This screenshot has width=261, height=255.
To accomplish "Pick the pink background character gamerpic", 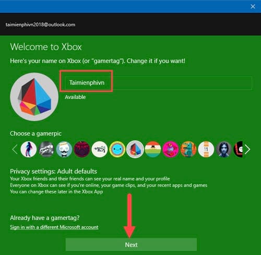I will click(x=171, y=149).
